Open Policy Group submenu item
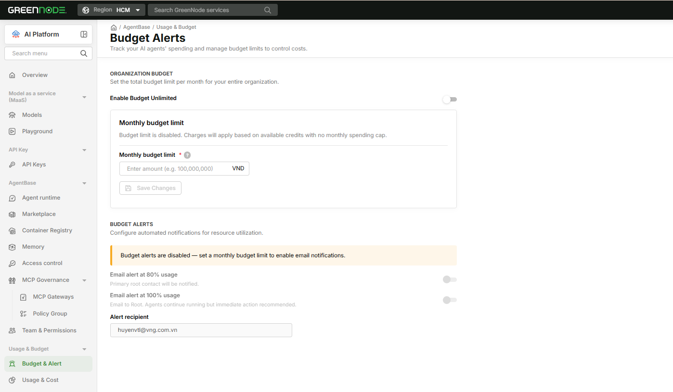This screenshot has width=673, height=392. 53,314
